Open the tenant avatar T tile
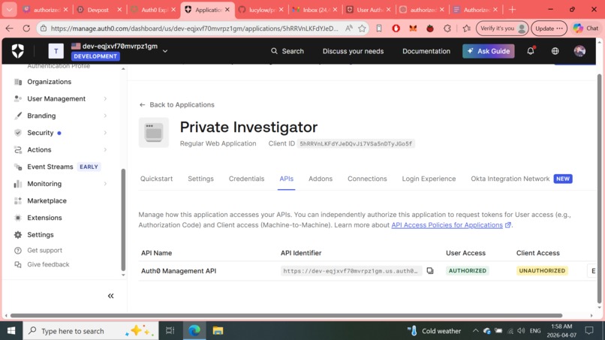The height and width of the screenshot is (340, 605). click(x=56, y=51)
